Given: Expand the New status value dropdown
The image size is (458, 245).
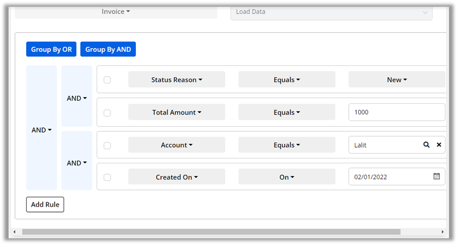Looking at the screenshot, I should (x=397, y=80).
